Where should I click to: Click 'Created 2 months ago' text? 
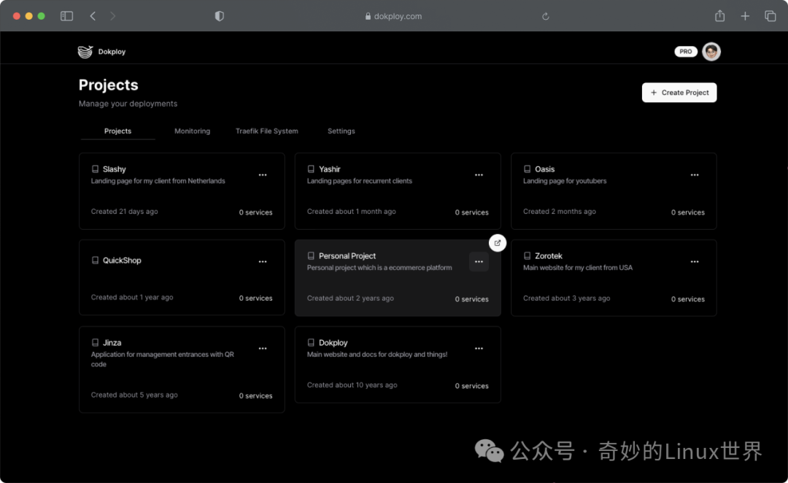pyautogui.click(x=560, y=211)
